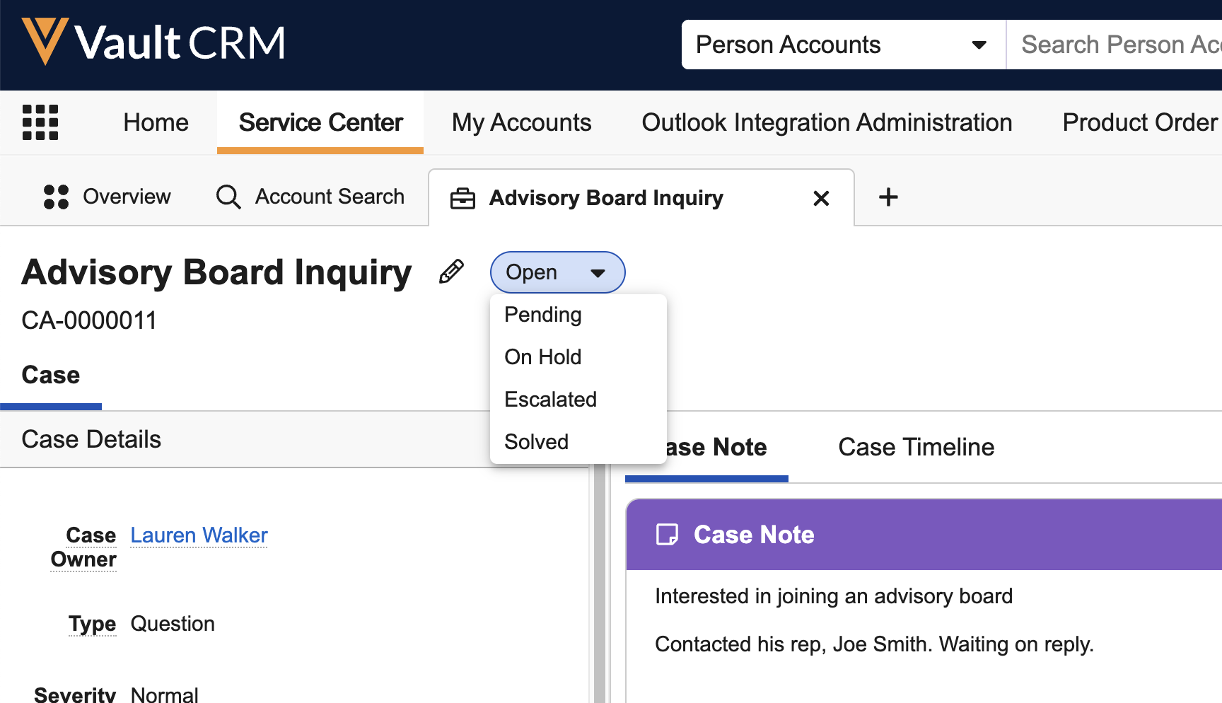Open Outlook Integration Administration tab

827,122
